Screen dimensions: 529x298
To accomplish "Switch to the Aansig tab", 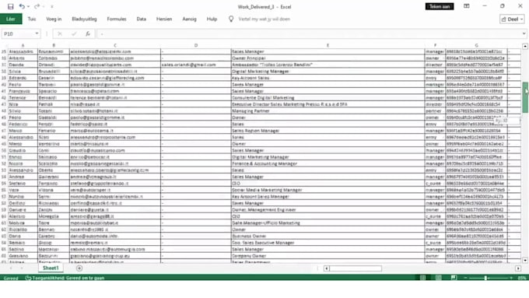I will (x=189, y=19).
